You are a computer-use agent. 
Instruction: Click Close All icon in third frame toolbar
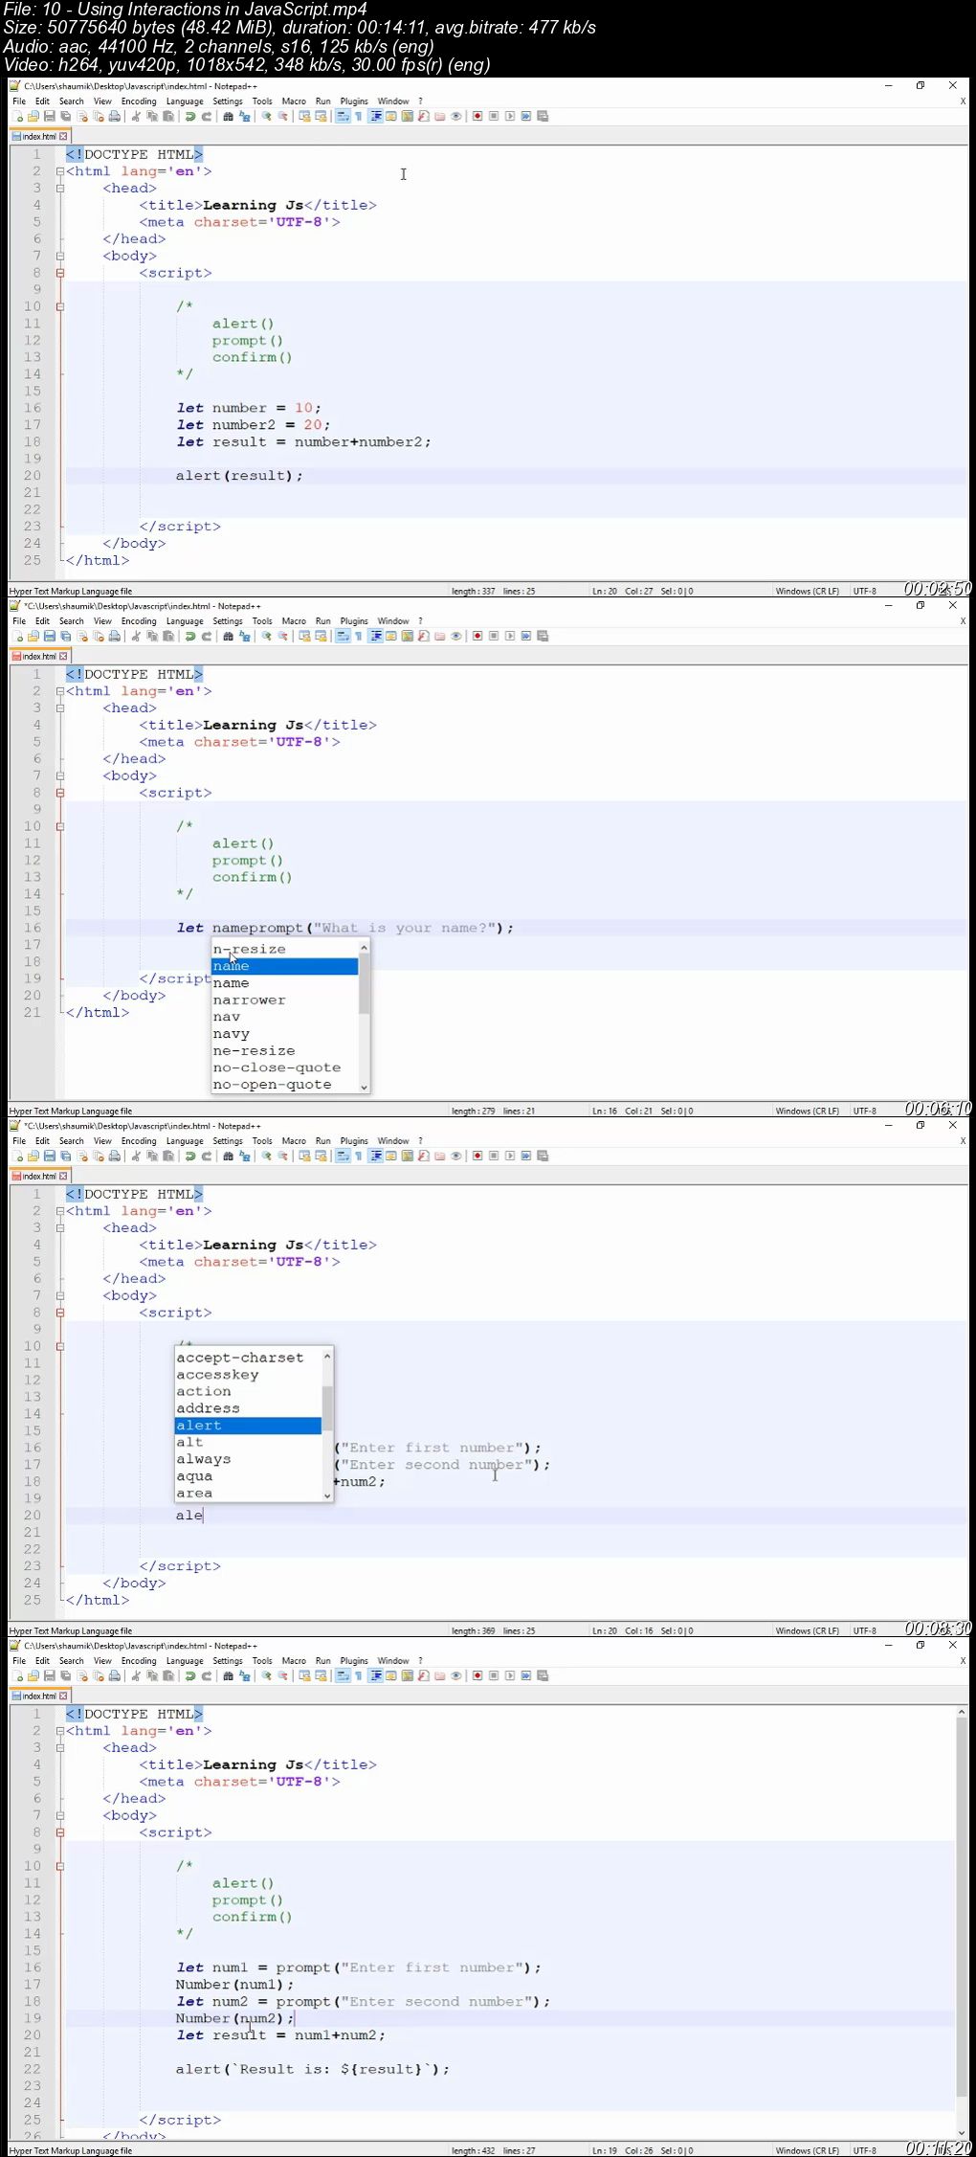(99, 1157)
